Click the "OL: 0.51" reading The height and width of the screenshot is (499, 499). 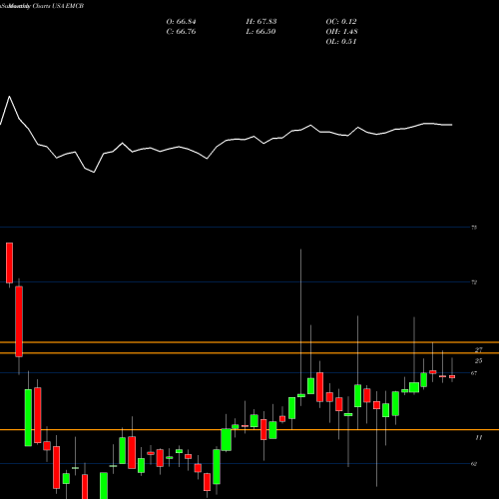click(341, 42)
